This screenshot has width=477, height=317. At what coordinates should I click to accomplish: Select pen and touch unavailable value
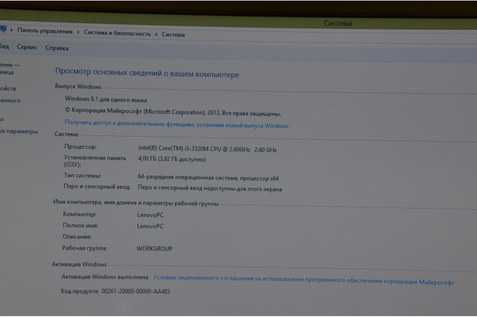tap(210, 188)
